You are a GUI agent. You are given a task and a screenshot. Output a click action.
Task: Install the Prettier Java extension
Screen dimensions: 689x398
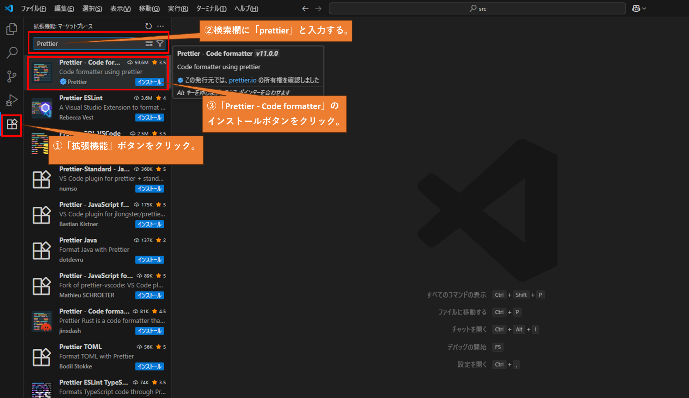[x=150, y=260]
